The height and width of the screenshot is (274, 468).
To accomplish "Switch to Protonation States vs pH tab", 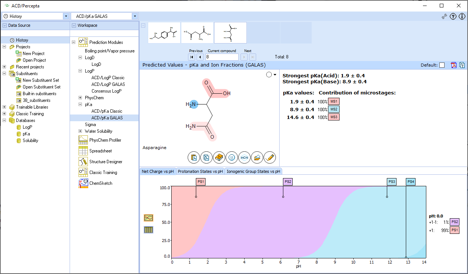I will [x=200, y=171].
